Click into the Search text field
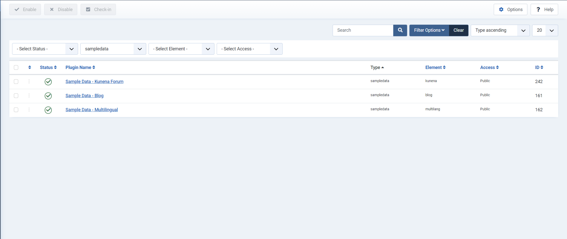567x239 pixels. (x=363, y=30)
